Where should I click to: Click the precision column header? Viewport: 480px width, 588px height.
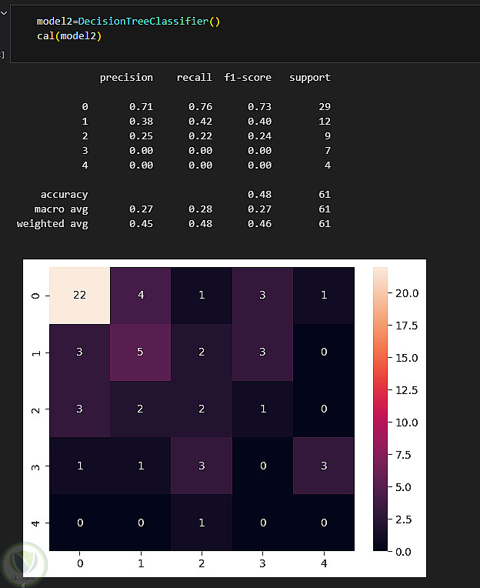pos(126,78)
